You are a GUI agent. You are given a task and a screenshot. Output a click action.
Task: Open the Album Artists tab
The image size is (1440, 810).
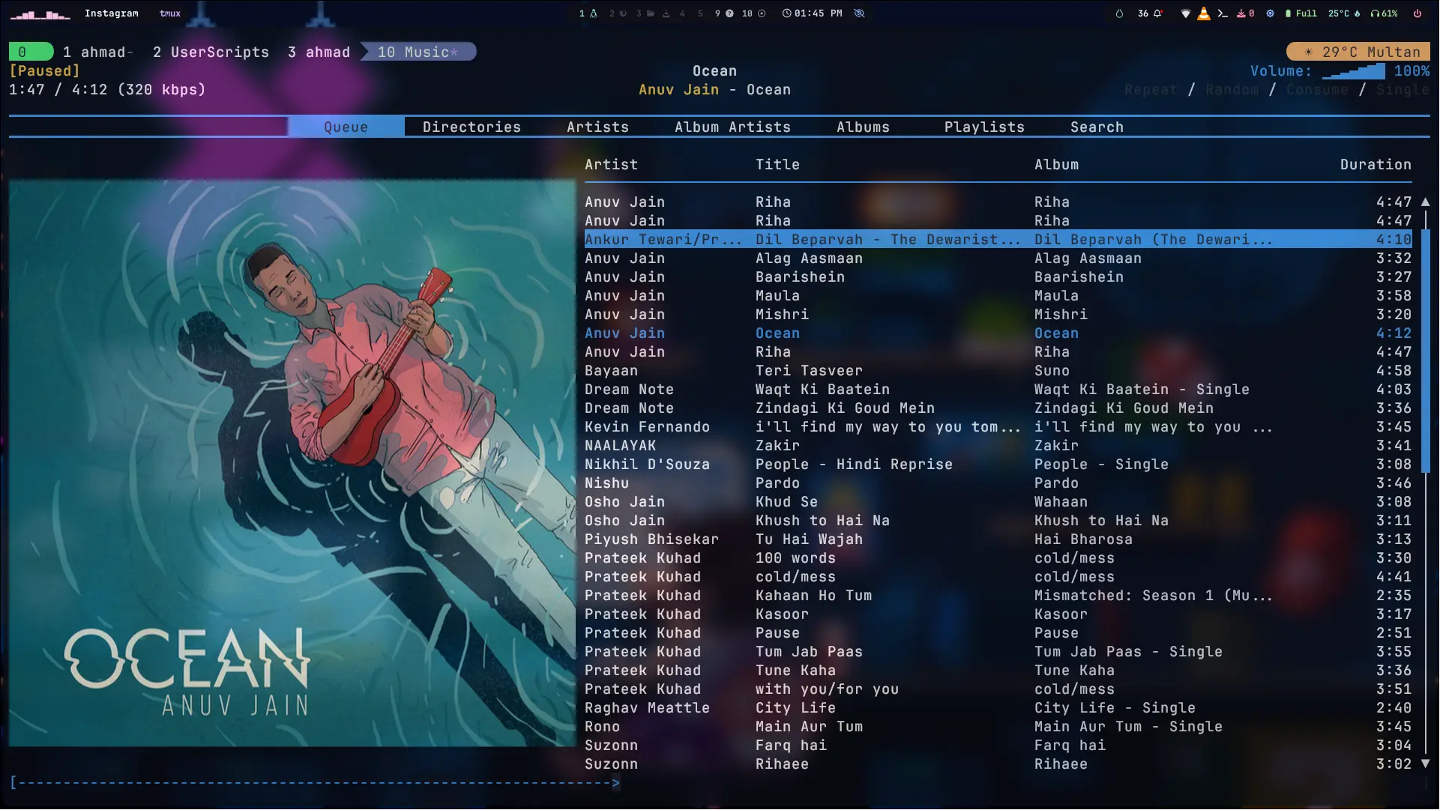tap(732, 127)
